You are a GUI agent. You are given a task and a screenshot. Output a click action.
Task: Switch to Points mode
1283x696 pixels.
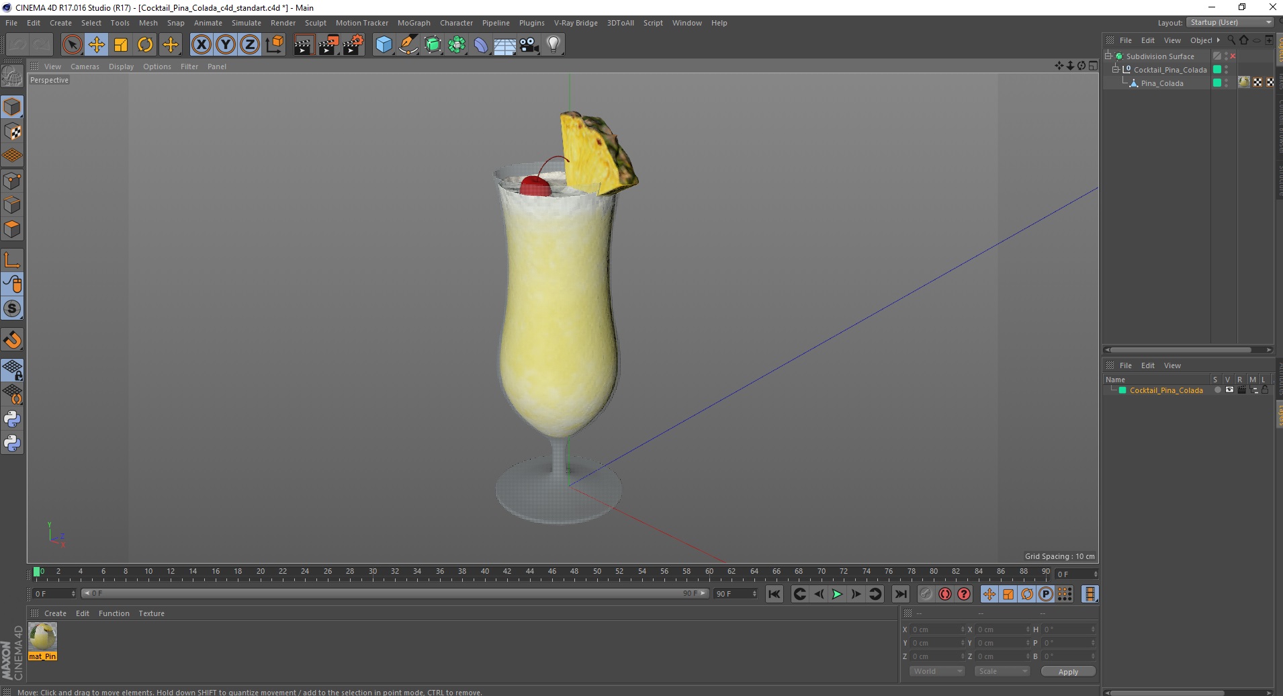pos(12,181)
